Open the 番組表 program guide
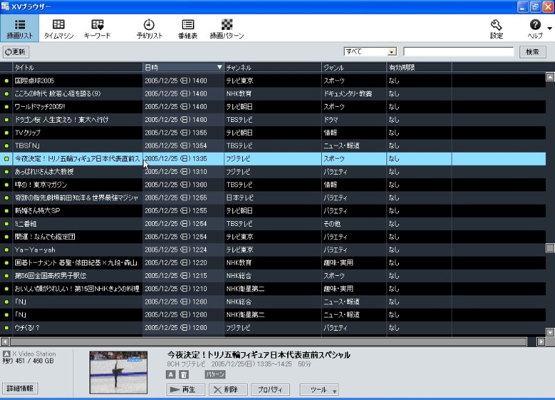Image resolution: width=555 pixels, height=400 pixels. tap(187, 28)
